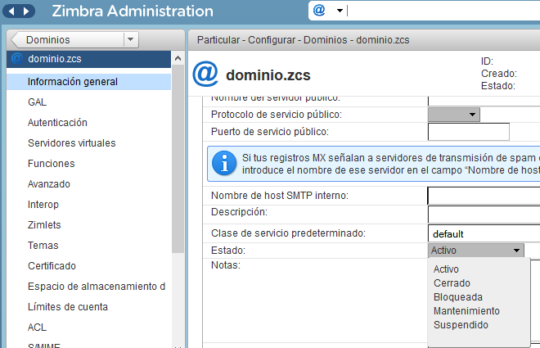Viewport: 540px width, 348px height.
Task: Open the search type dropdown arrow
Action: pyautogui.click(x=340, y=11)
